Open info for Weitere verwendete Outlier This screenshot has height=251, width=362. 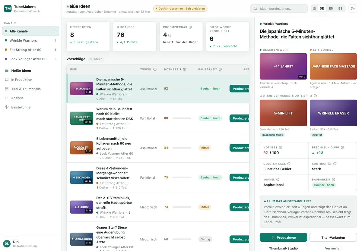point(315,96)
